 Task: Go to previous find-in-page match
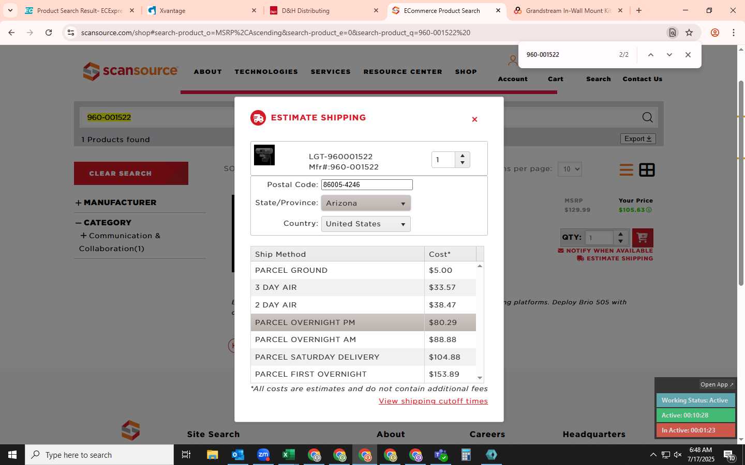[651, 55]
